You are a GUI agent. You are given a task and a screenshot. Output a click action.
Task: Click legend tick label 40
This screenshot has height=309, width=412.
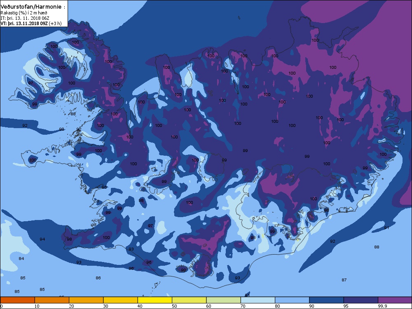[x=140, y=306]
